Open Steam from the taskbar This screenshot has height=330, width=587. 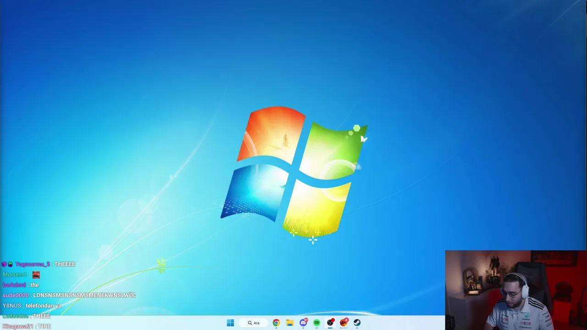point(357,323)
